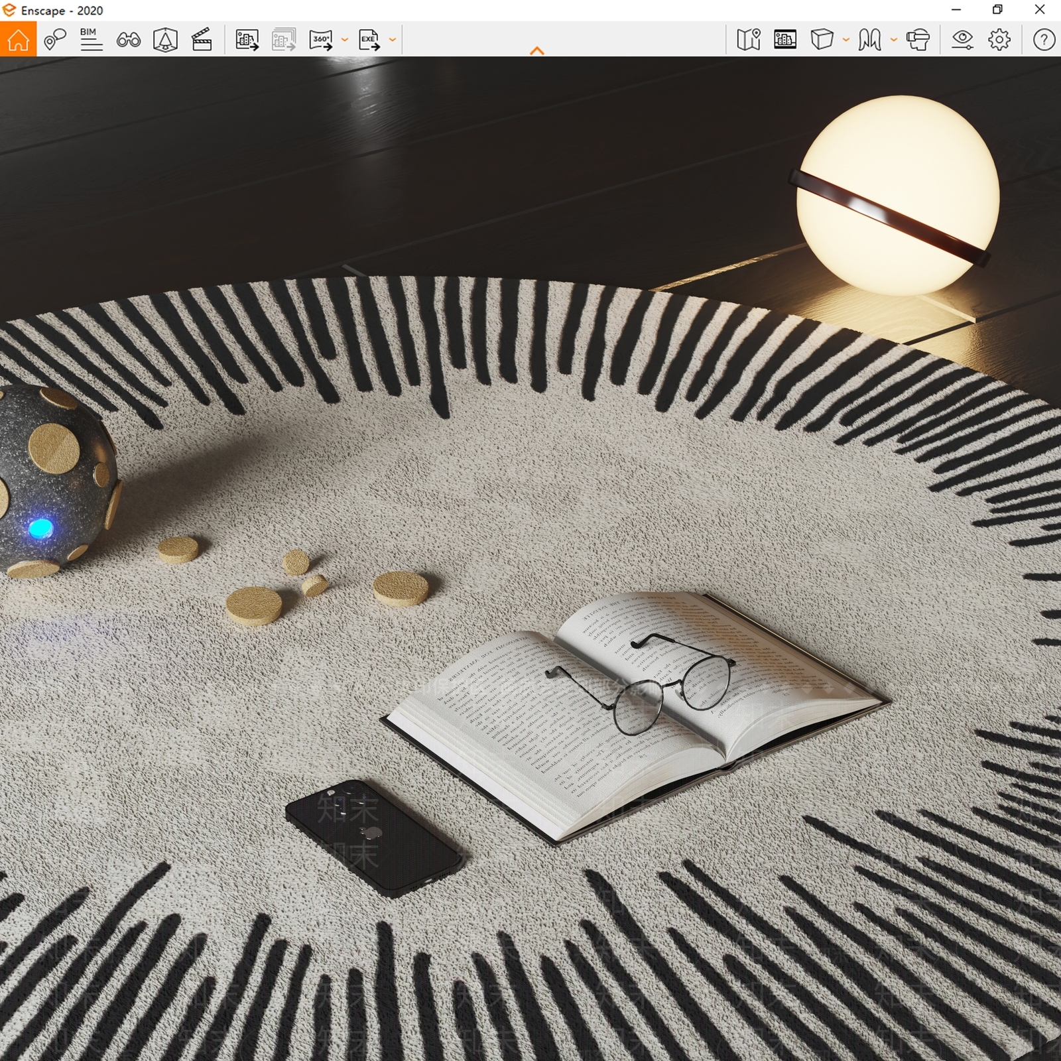Viewport: 1061px width, 1061px height.
Task: Open the visual settings eye icon
Action: [x=962, y=40]
